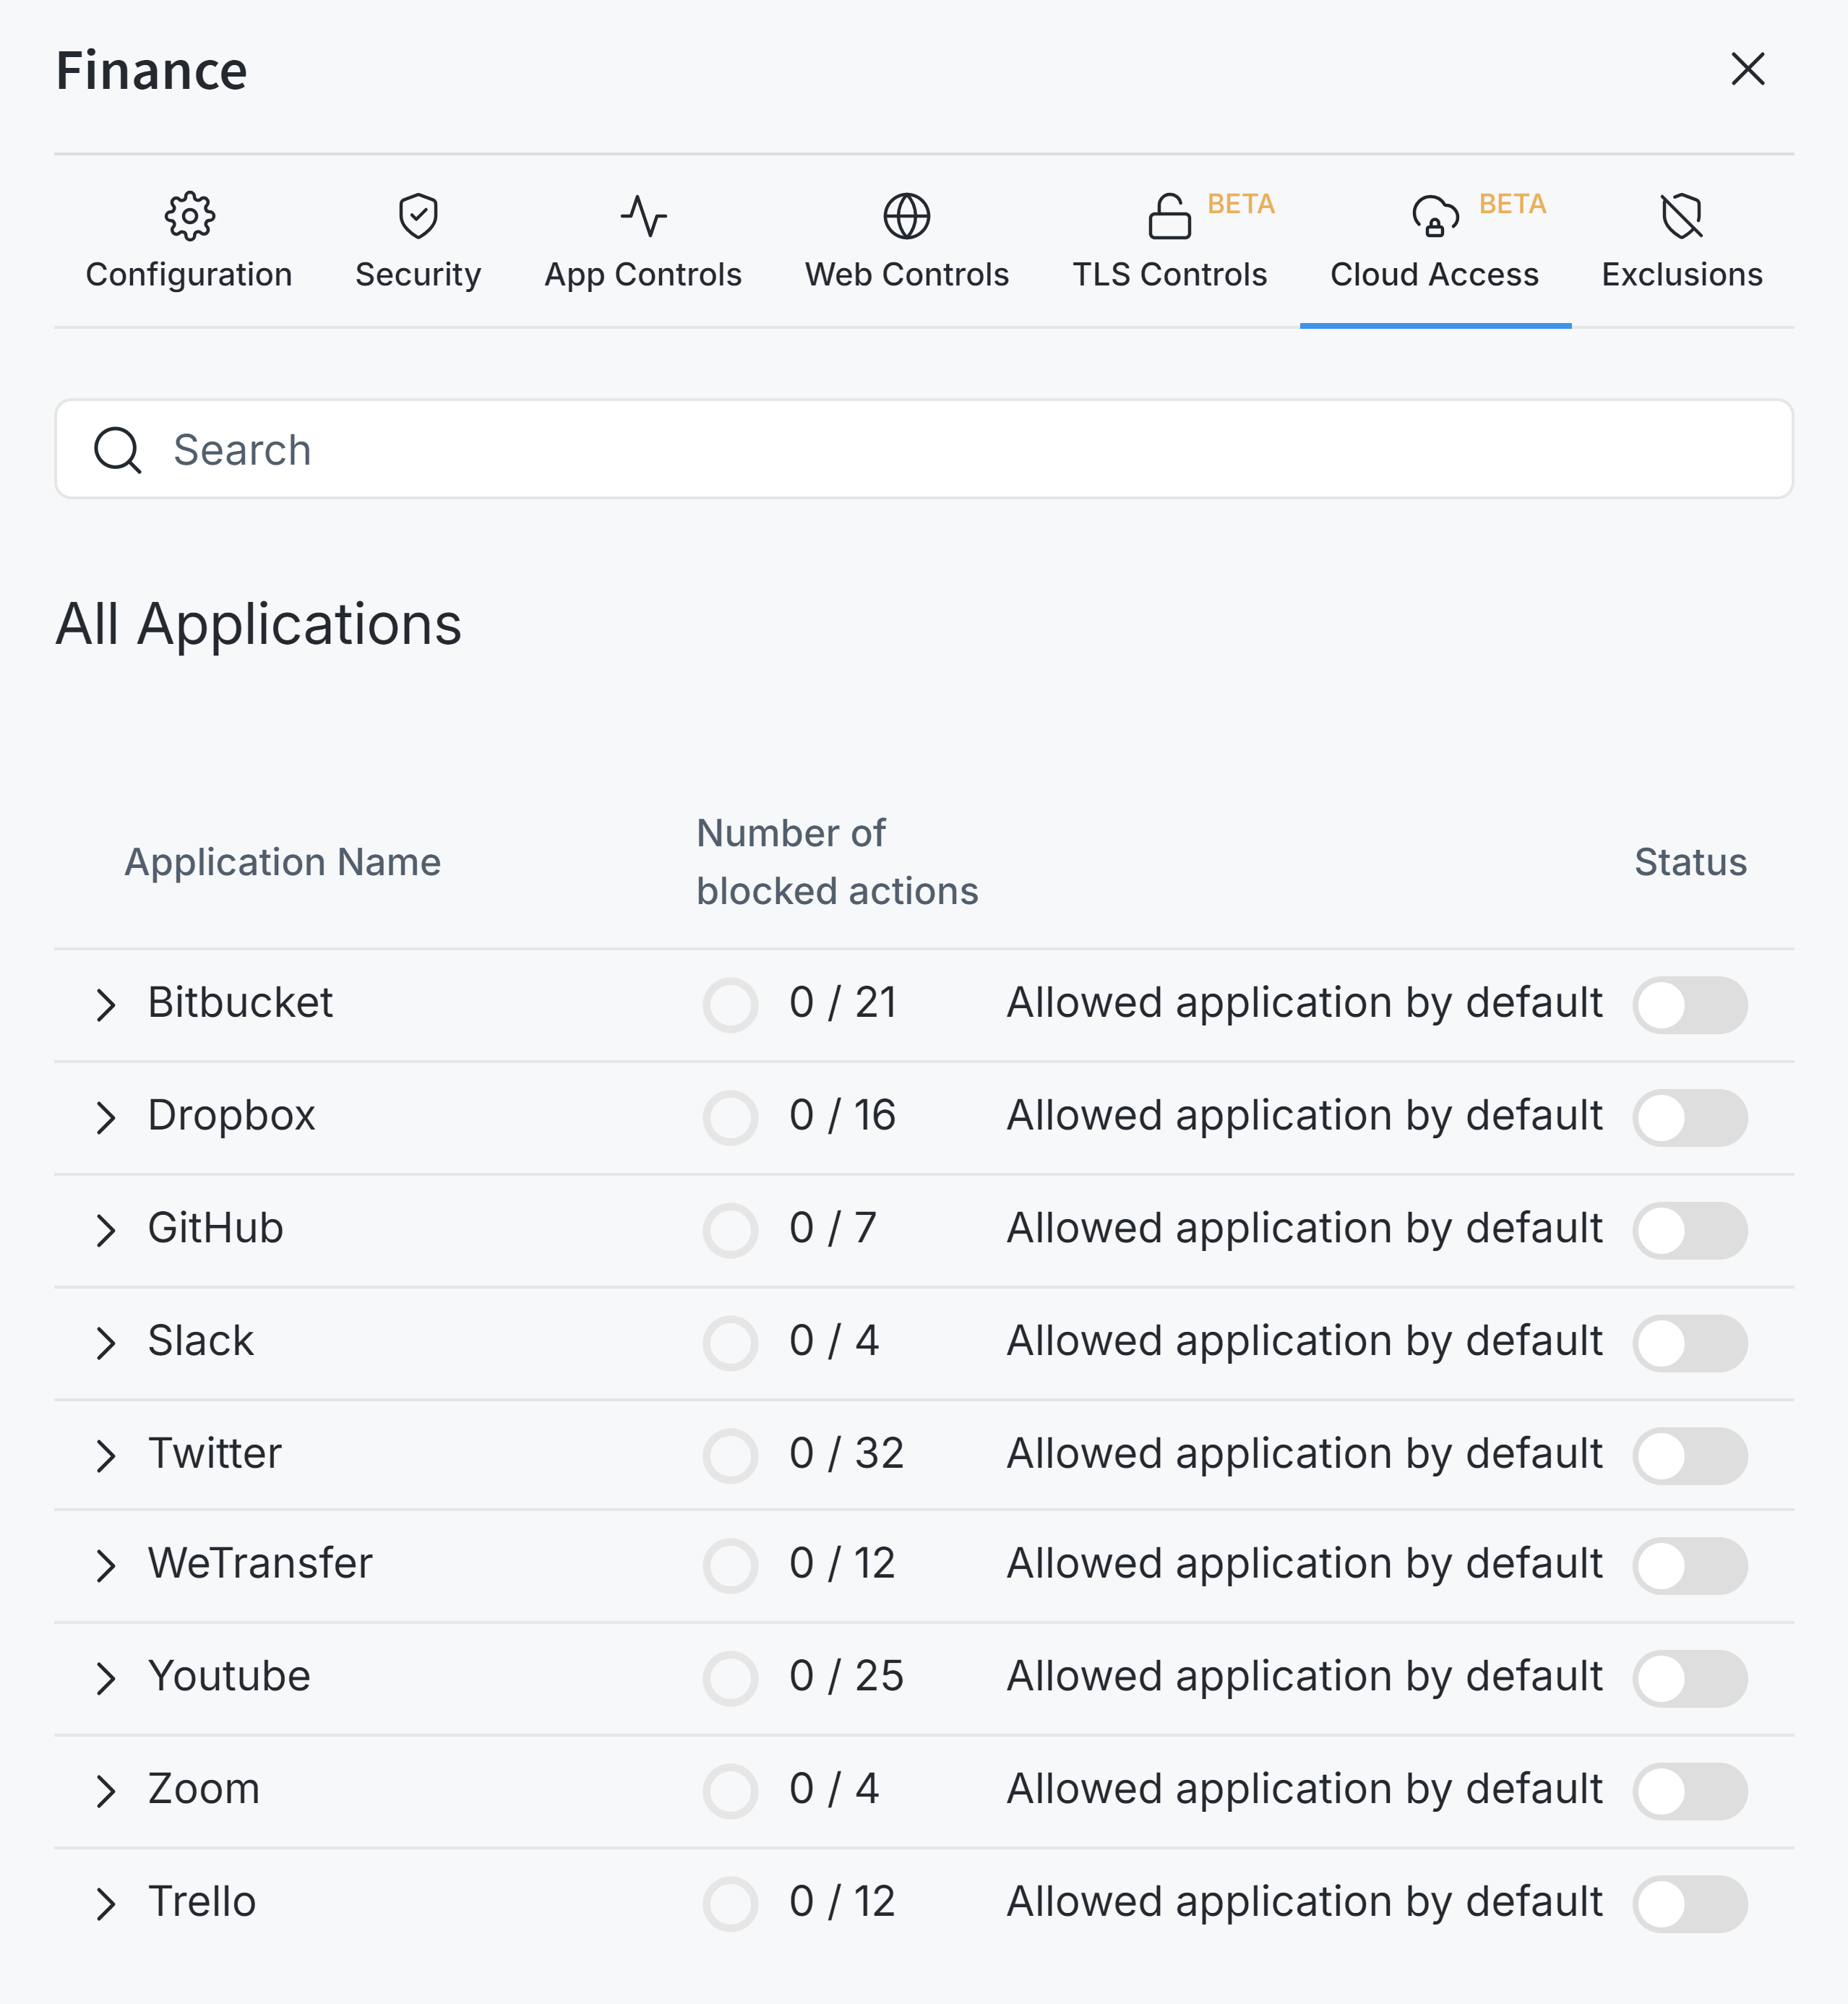
Task: Toggle the Zoom status switch
Action: [1690, 1791]
